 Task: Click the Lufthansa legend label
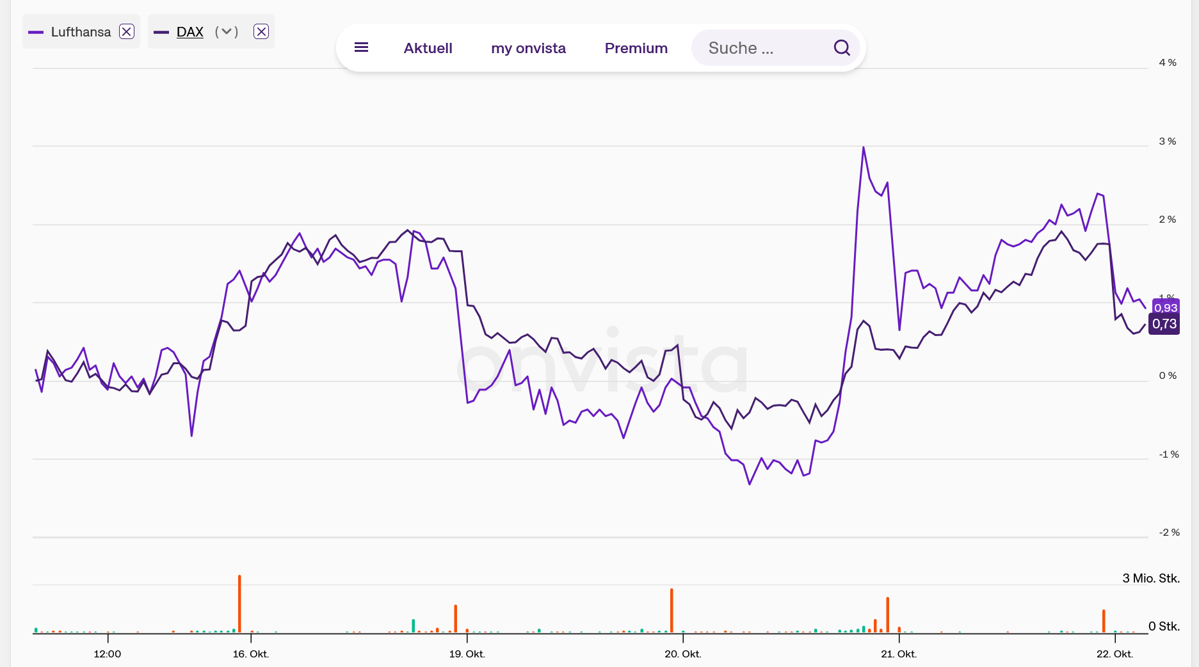[x=81, y=32]
